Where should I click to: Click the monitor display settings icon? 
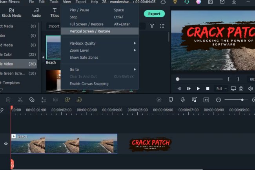[233, 89]
